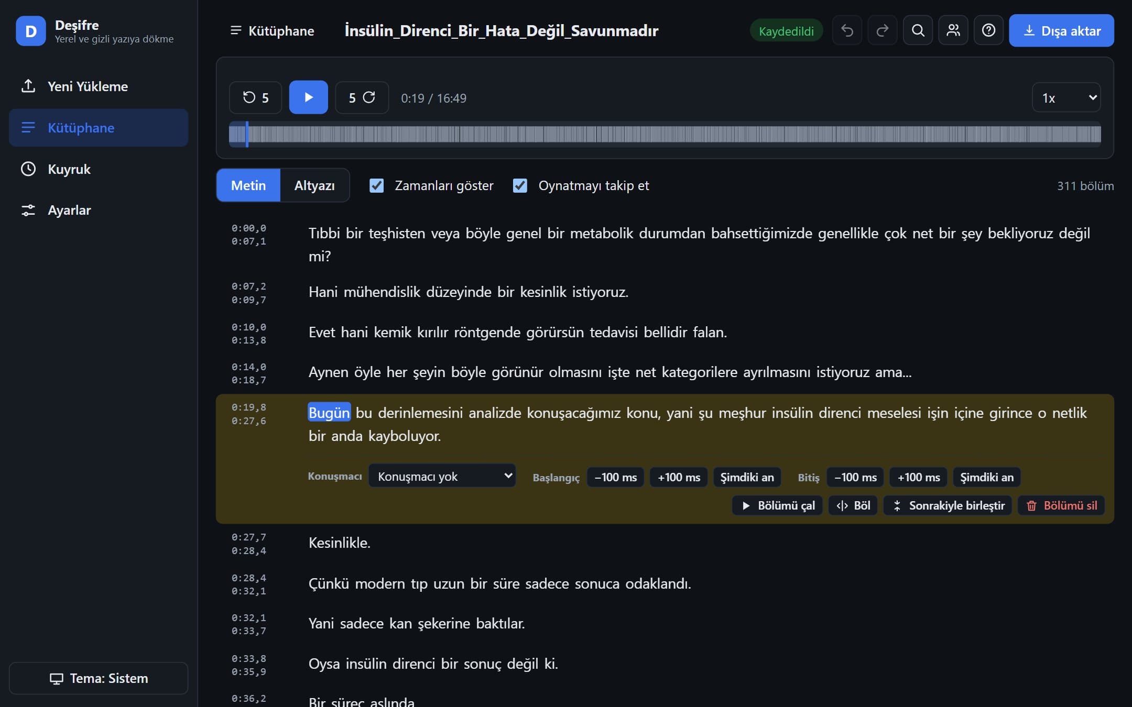Image resolution: width=1132 pixels, height=707 pixels.
Task: Click the highlighted word Bugün
Action: [329, 413]
